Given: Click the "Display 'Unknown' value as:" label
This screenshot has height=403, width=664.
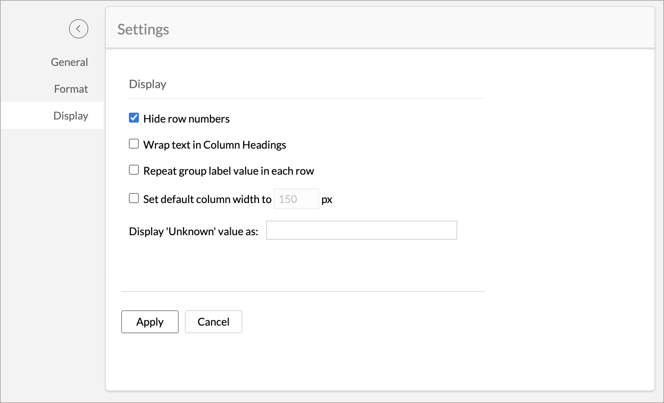Looking at the screenshot, I should (x=193, y=231).
